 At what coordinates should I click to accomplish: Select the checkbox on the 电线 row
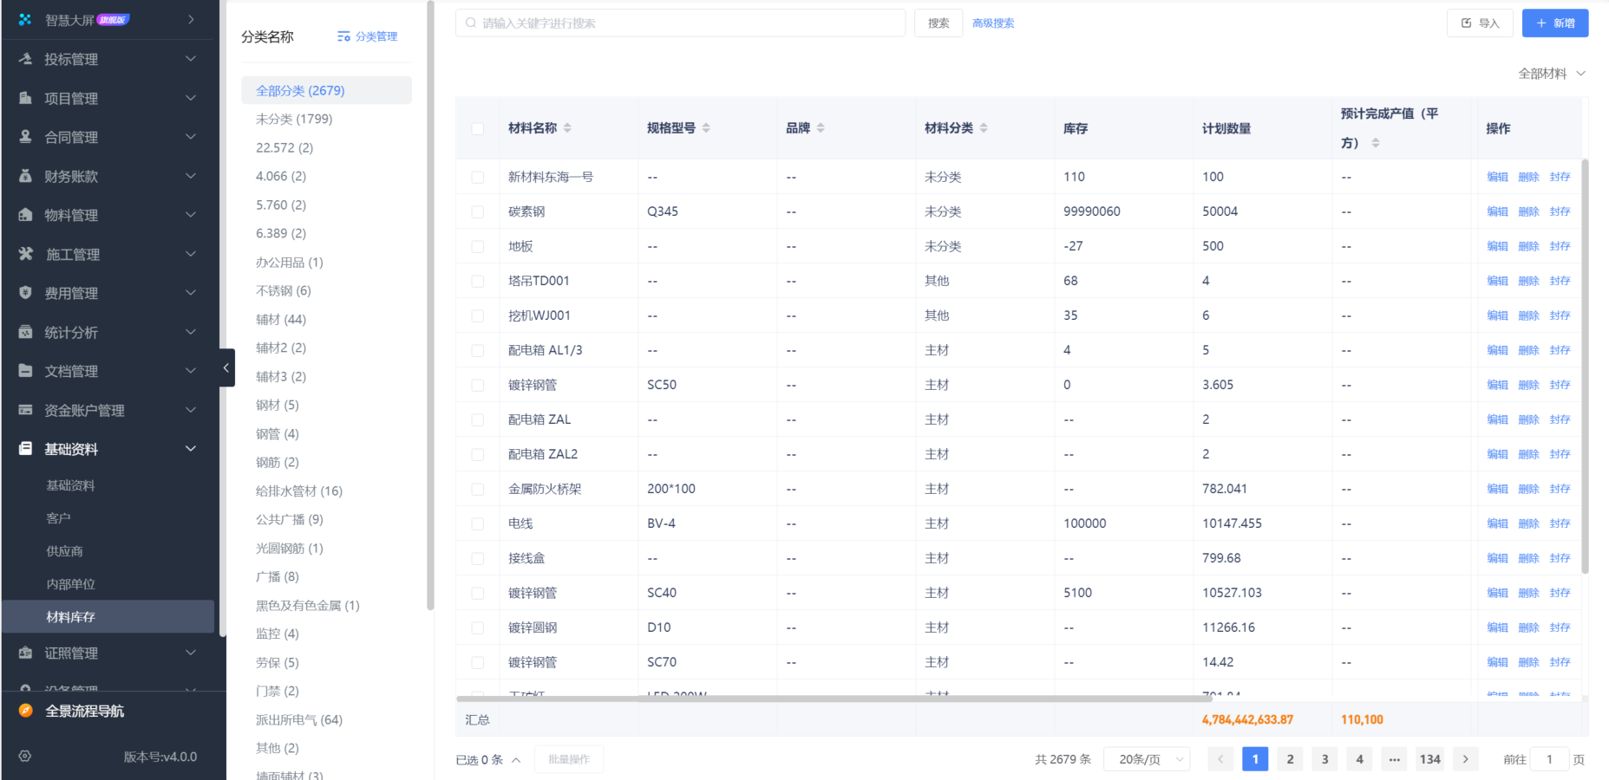[x=477, y=523]
